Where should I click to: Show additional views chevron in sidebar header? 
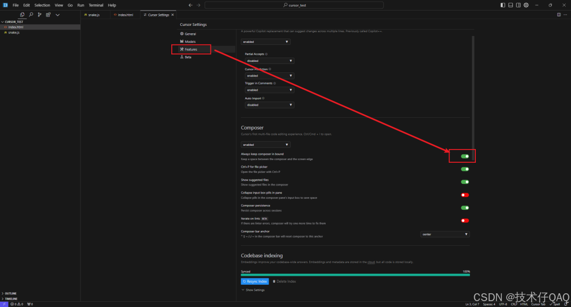pyautogui.click(x=58, y=15)
